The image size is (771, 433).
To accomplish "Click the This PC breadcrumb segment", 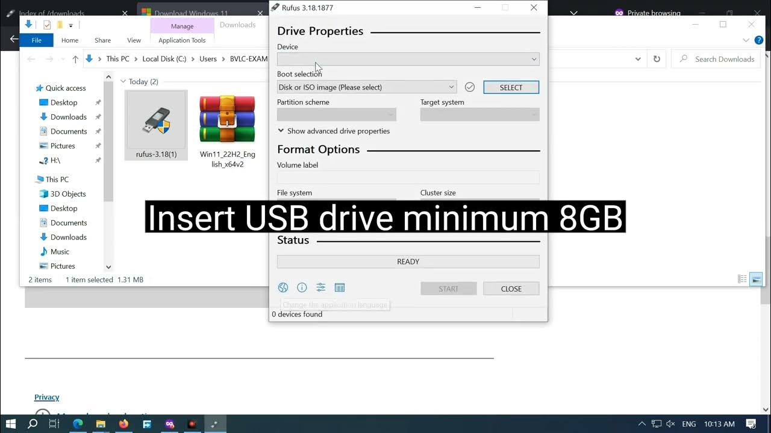I will click(x=117, y=59).
